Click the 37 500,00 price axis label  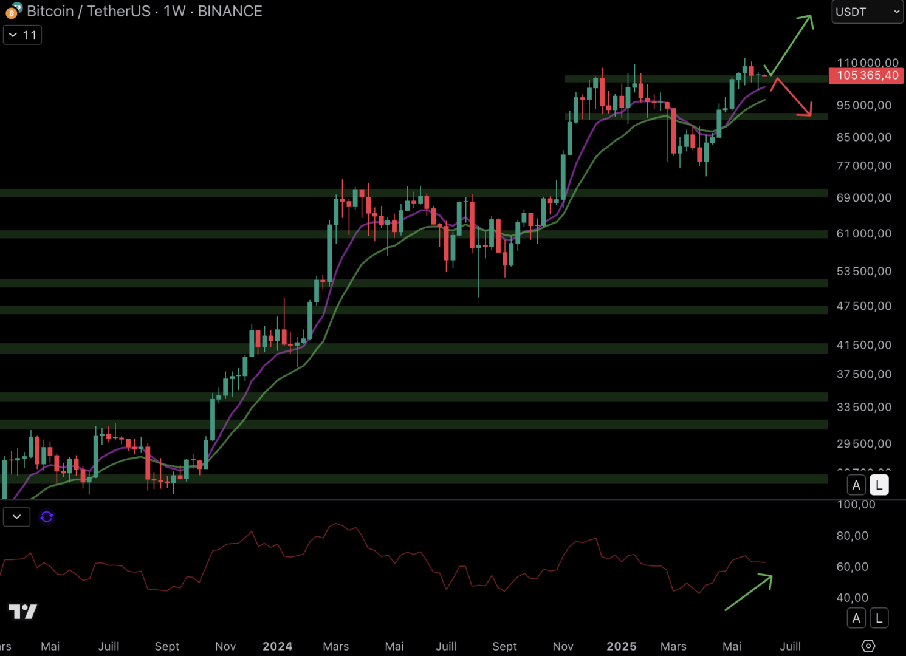(x=864, y=374)
